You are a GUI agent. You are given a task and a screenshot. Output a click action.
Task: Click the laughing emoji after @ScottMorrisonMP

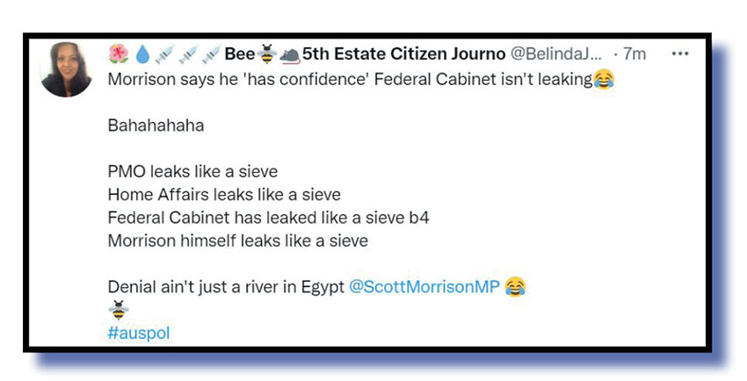point(516,287)
